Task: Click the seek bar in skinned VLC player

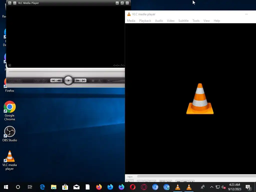Action: pos(66,71)
